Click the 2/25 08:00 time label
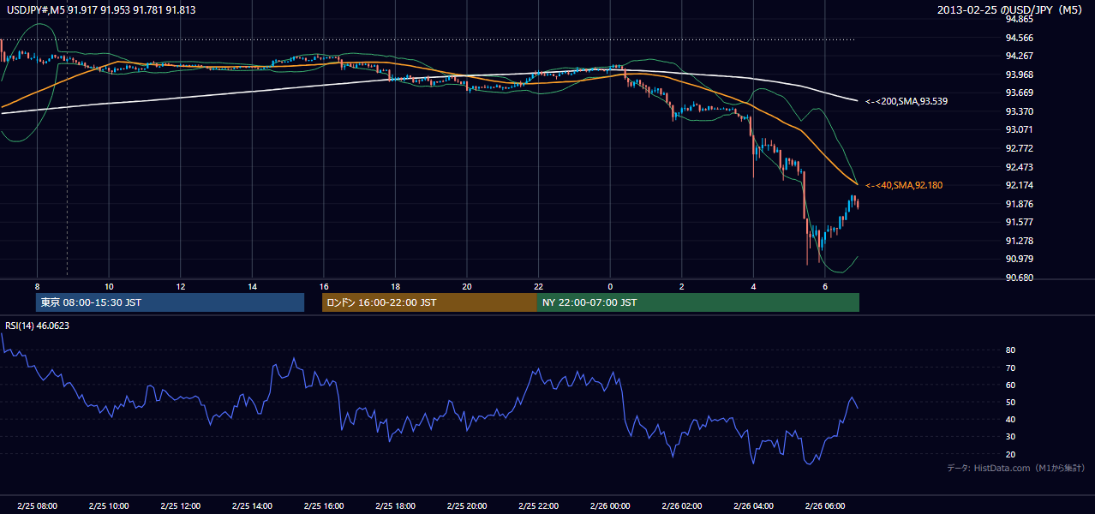This screenshot has width=1095, height=514. click(x=37, y=506)
